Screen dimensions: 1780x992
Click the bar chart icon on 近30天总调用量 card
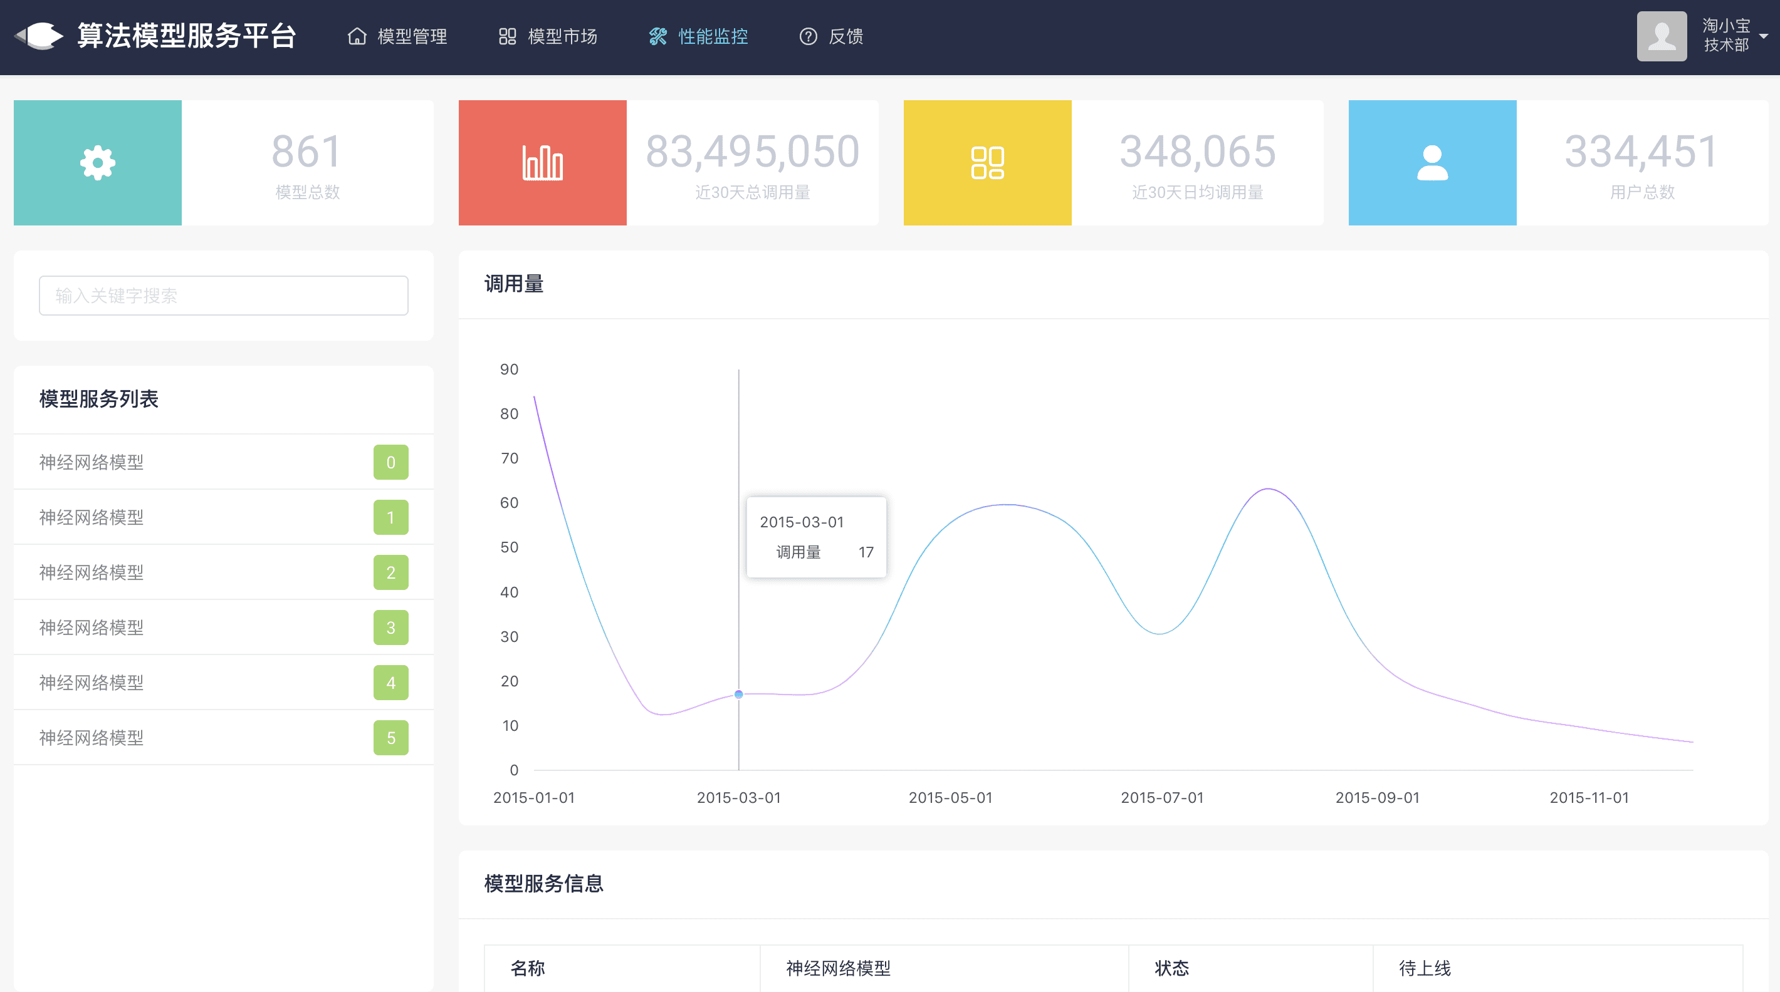click(x=542, y=163)
